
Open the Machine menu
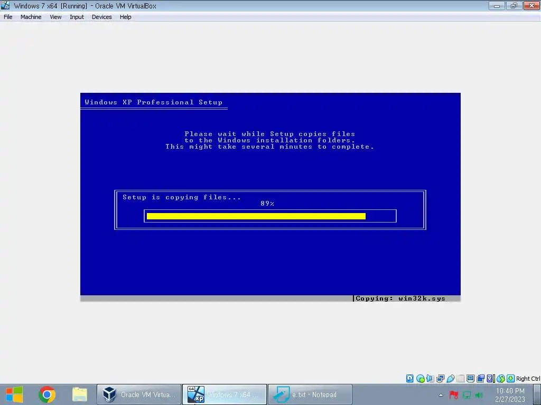31,17
